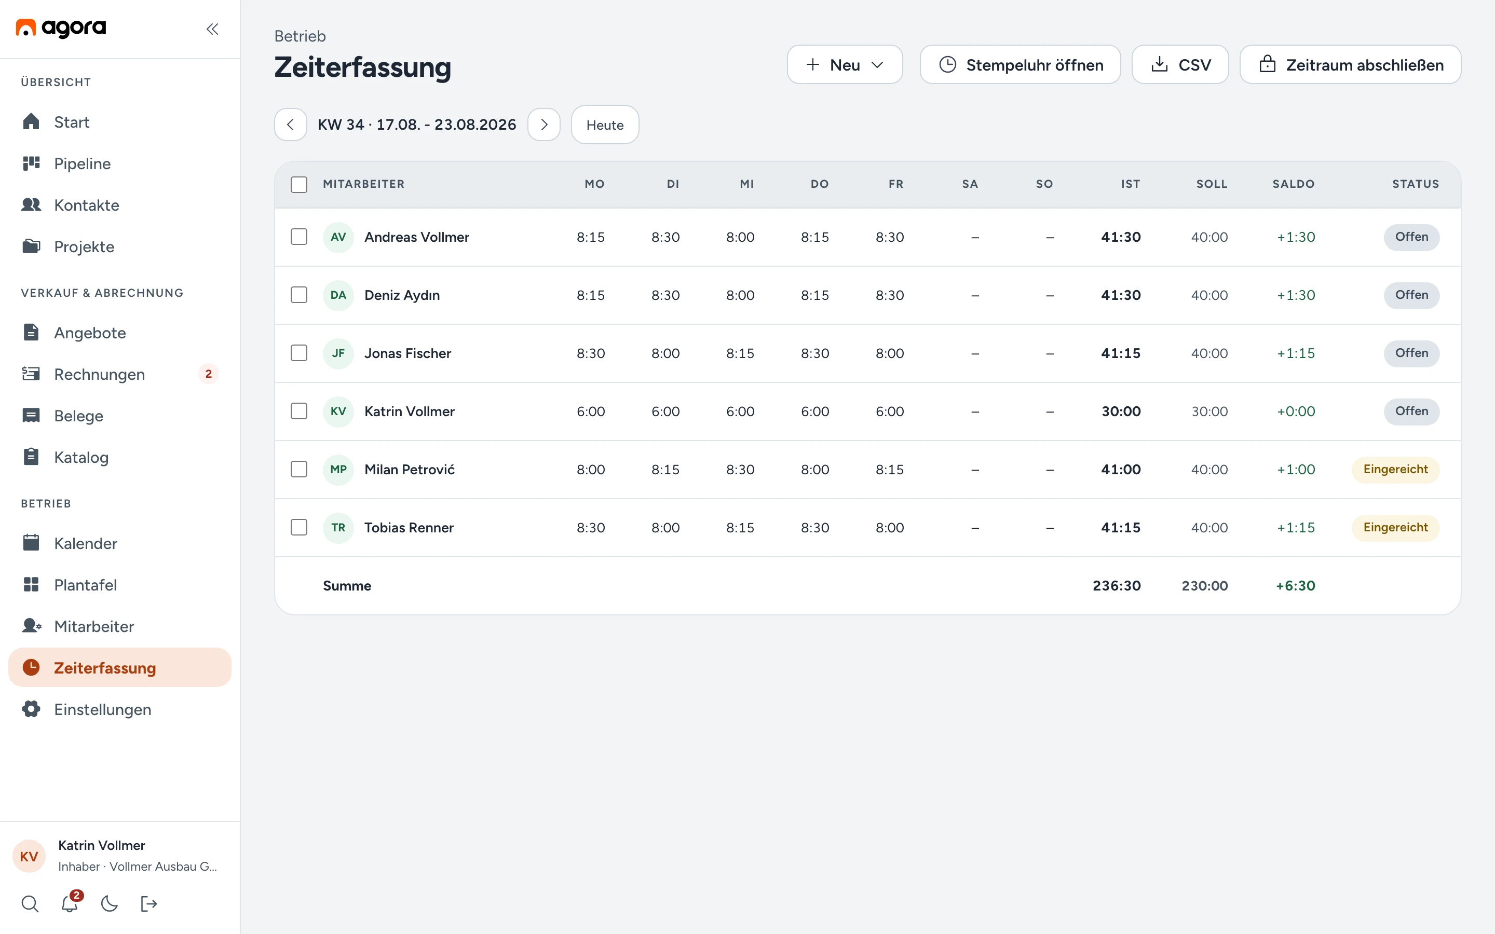Click the Saldo column header
1495x934 pixels.
click(x=1294, y=184)
